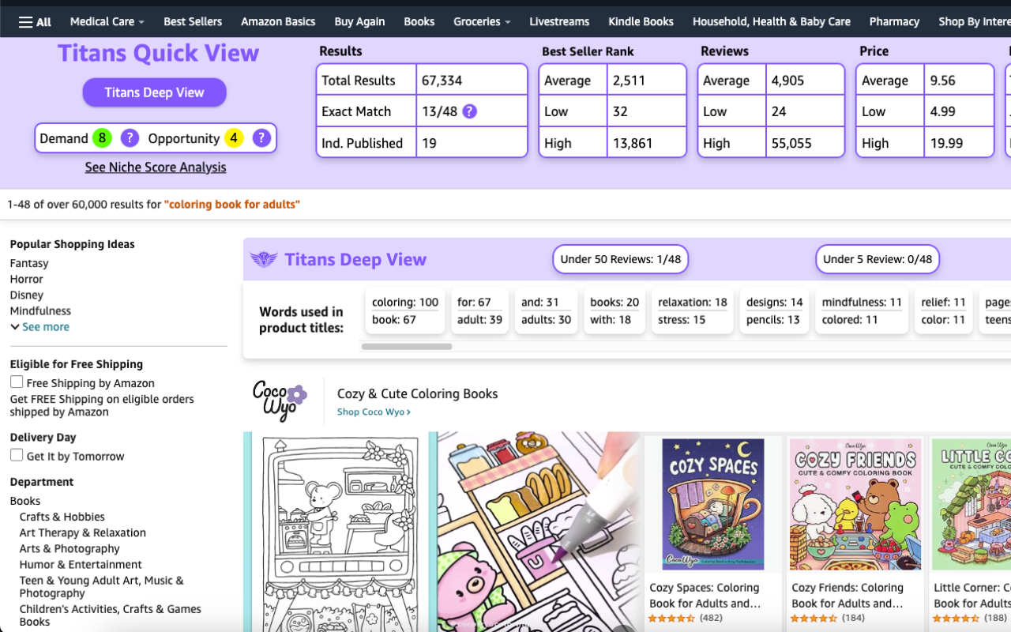Open the Groceries dropdown menu

(482, 21)
